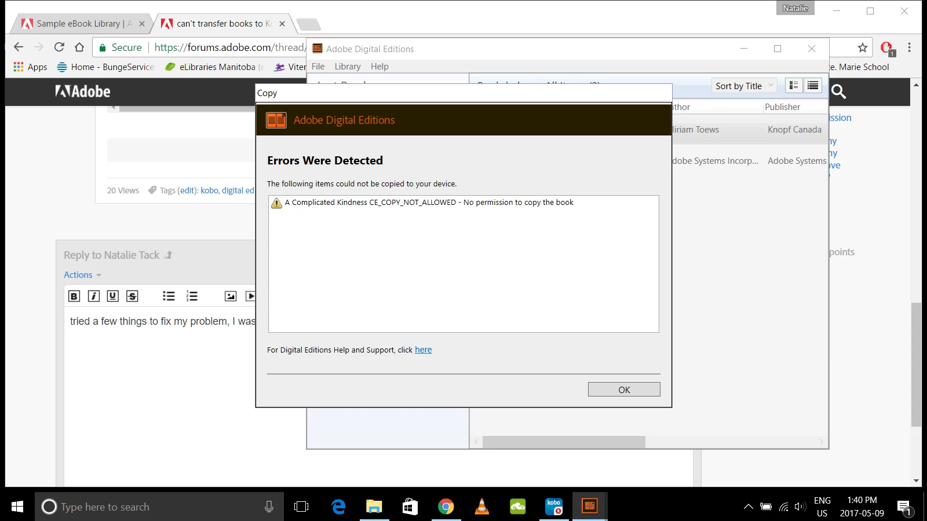Open the Help menu in Adobe Digital Editions
The height and width of the screenshot is (521, 927).
(x=379, y=67)
